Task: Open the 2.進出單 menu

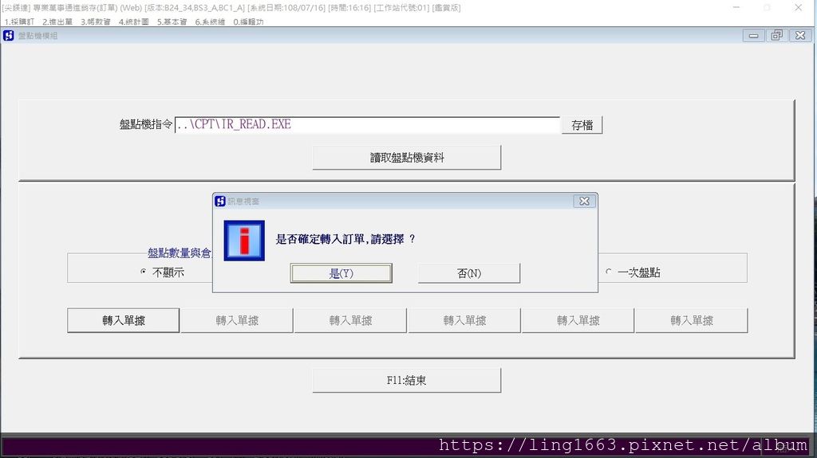Action: pyautogui.click(x=57, y=22)
